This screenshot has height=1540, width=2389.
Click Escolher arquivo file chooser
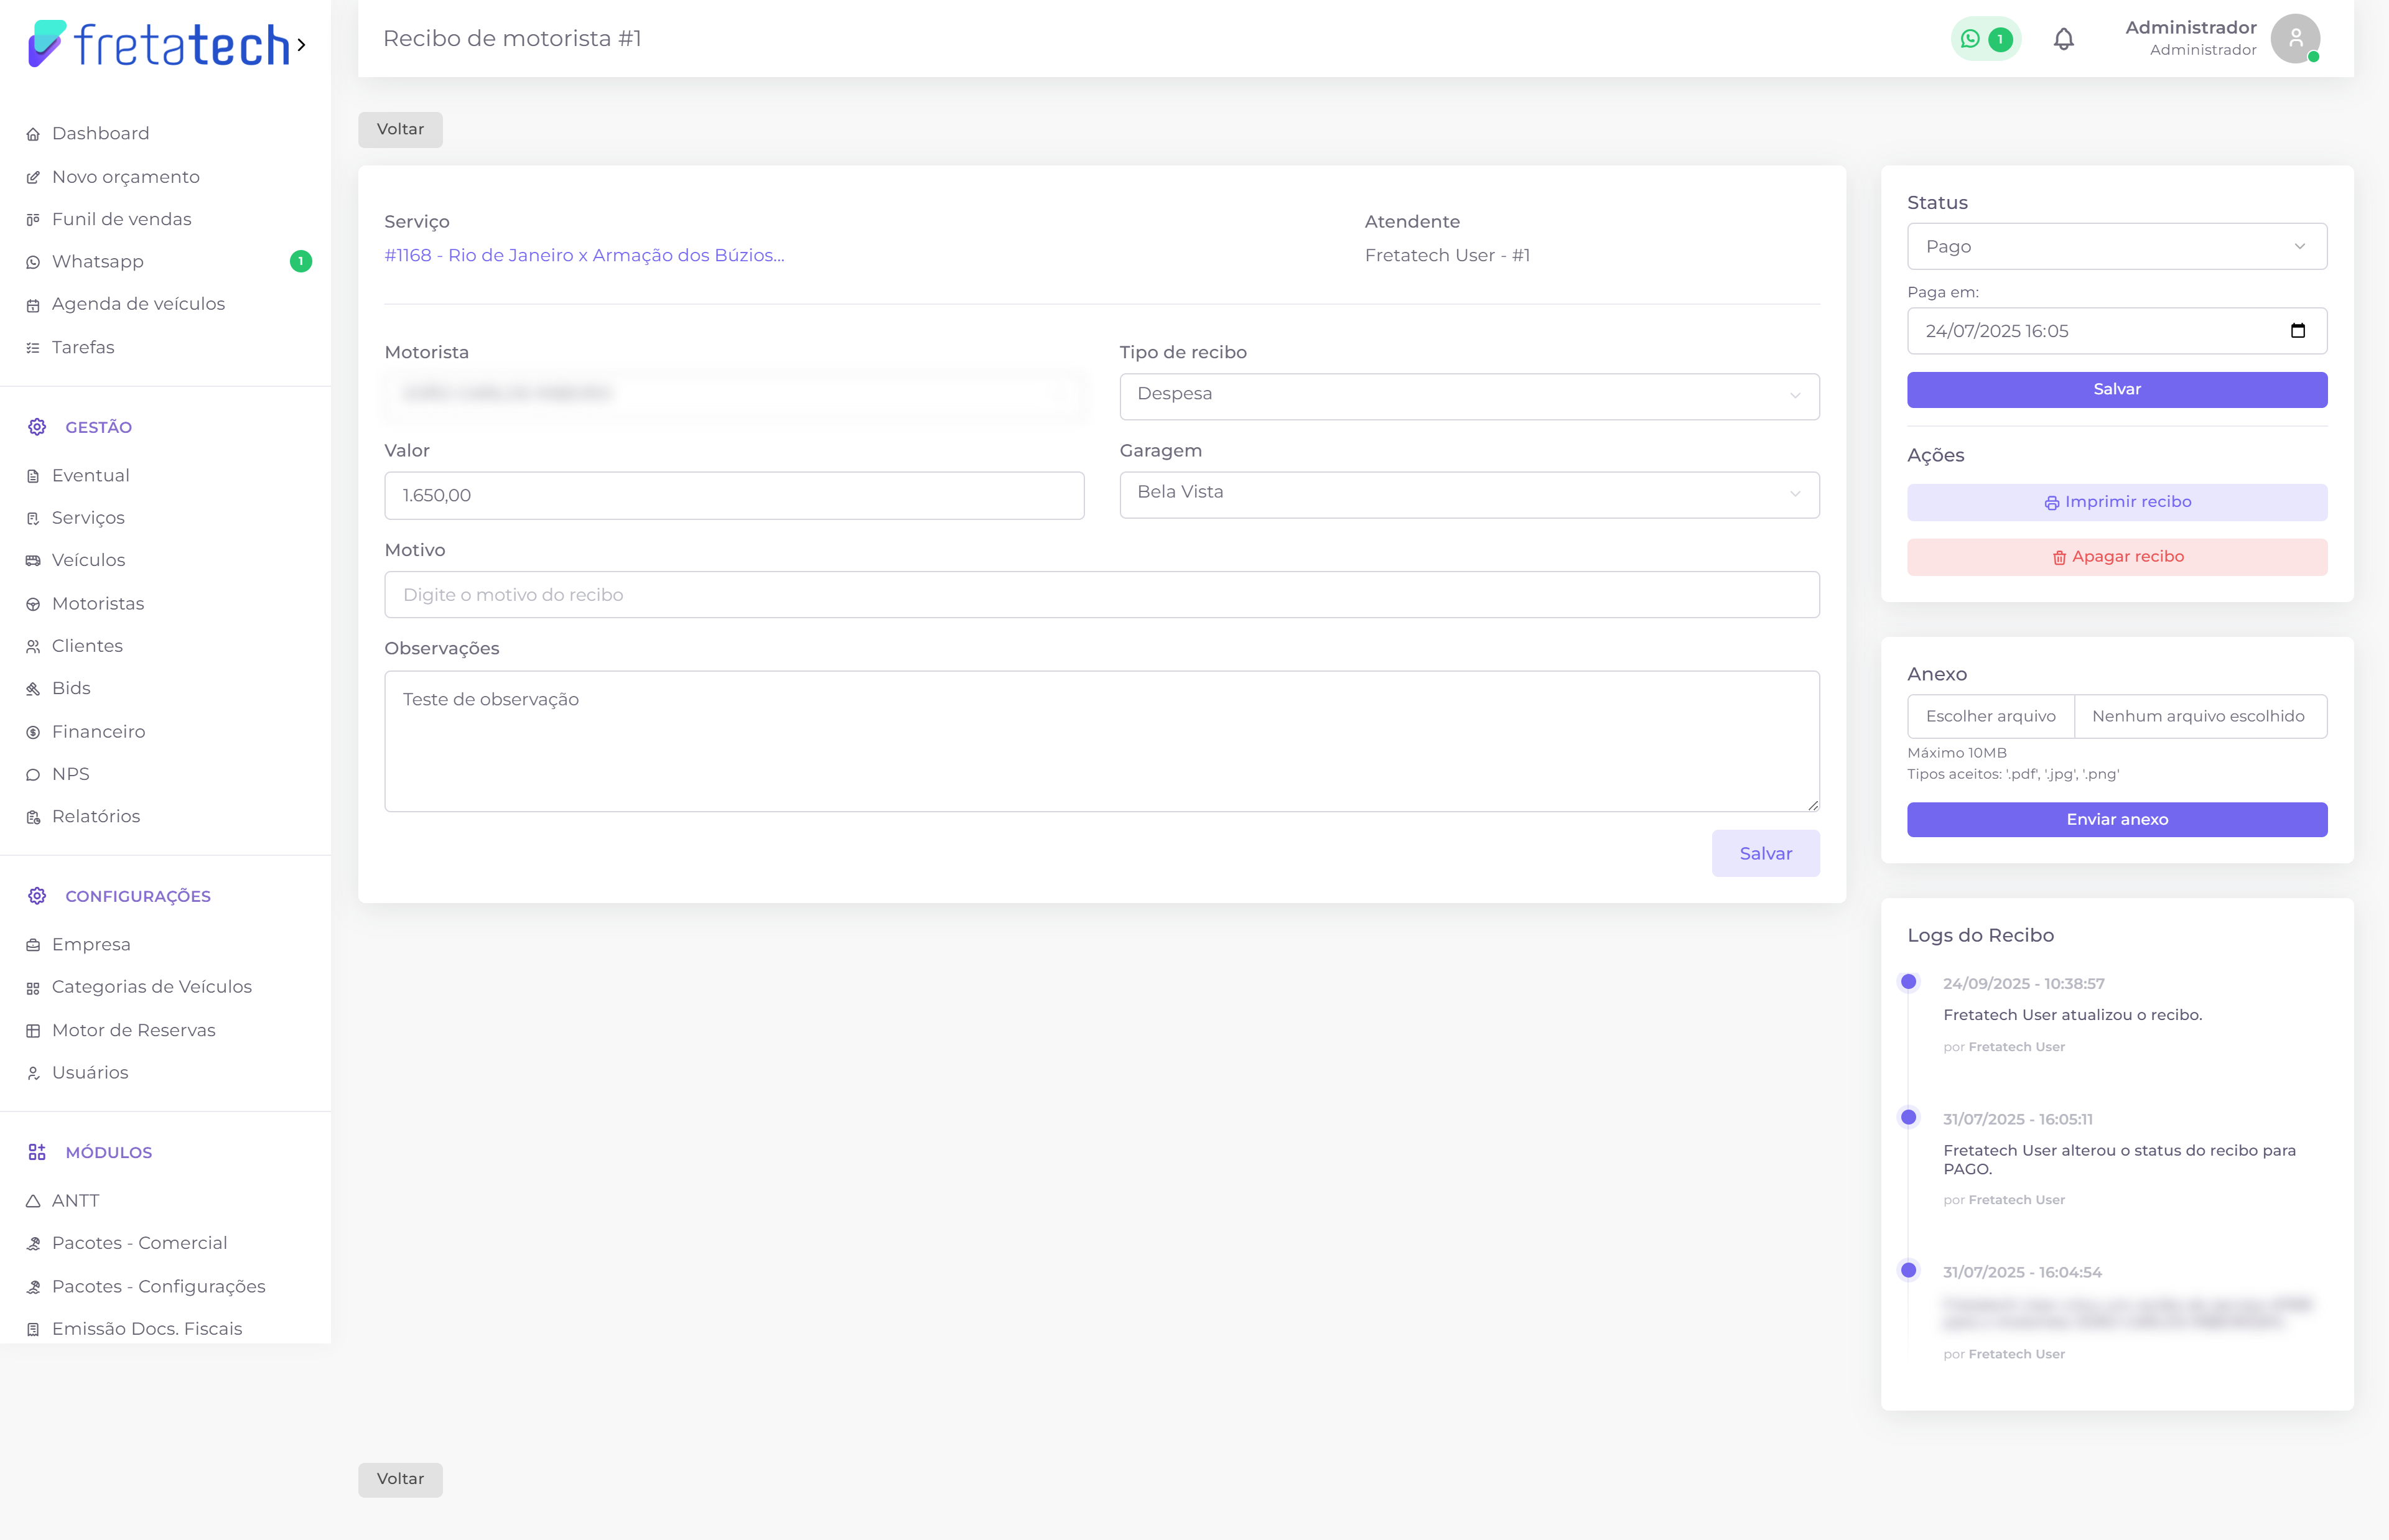(x=1990, y=717)
